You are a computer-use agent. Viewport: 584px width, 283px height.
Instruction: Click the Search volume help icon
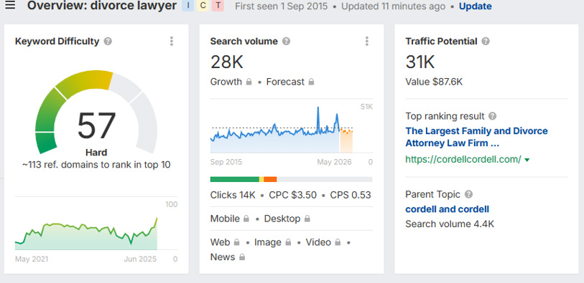tap(286, 42)
